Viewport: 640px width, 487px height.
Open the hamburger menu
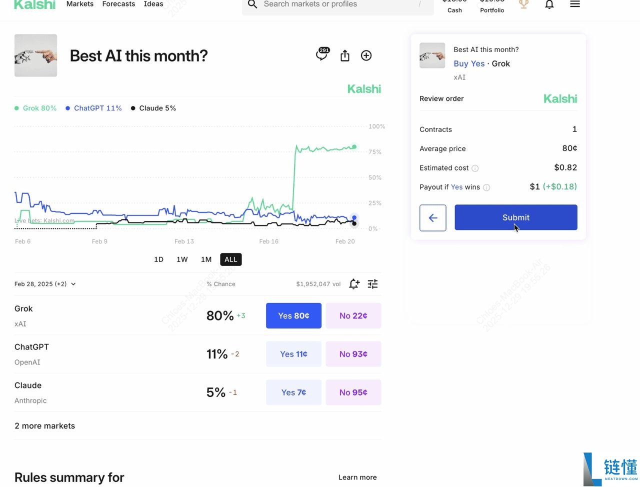[575, 4]
